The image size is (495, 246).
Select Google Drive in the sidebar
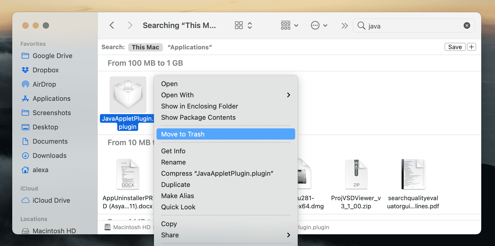click(x=52, y=56)
